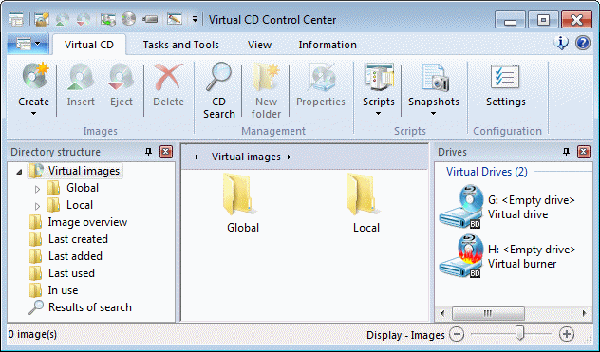Click the Eject image ribbon icon

[x=121, y=77]
